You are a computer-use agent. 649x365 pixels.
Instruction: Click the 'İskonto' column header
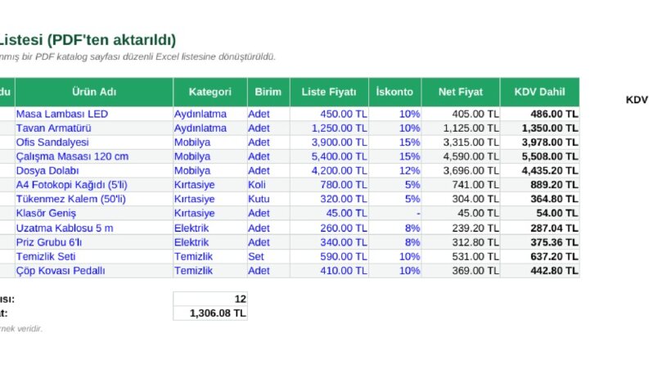(394, 92)
